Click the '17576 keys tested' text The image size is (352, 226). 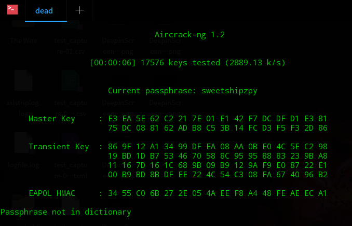180,63
